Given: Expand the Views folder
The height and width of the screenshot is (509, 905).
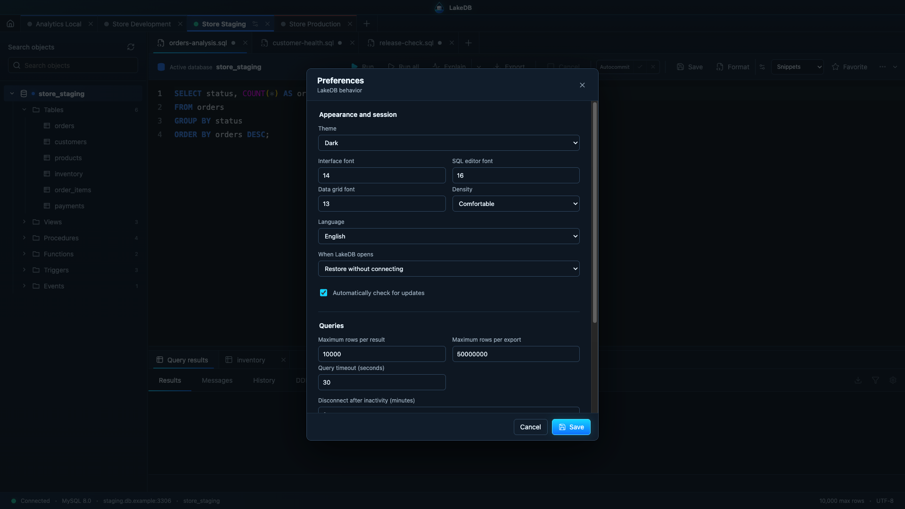Looking at the screenshot, I should pos(24,222).
